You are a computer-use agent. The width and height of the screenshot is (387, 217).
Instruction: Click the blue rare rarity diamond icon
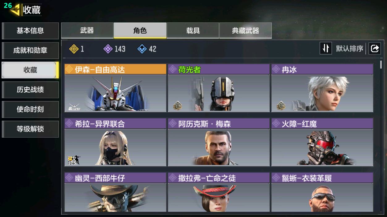click(142, 49)
